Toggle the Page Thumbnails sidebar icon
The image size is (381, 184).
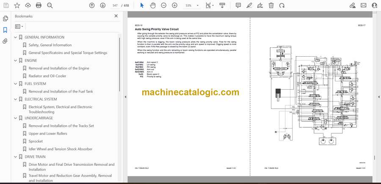6,19
